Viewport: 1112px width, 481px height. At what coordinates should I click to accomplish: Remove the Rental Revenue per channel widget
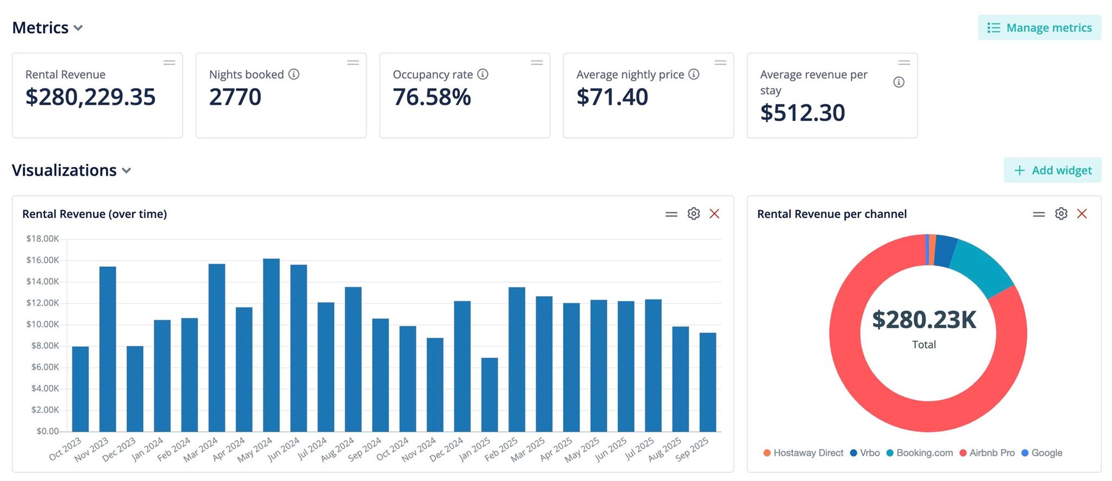(1082, 214)
